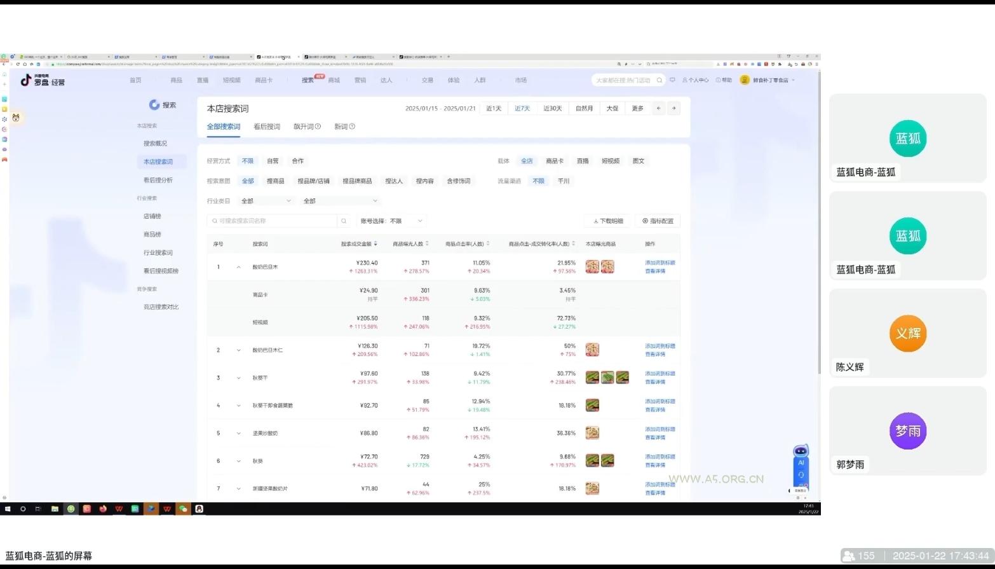
Task: Click the keyword search input field
Action: click(x=273, y=221)
